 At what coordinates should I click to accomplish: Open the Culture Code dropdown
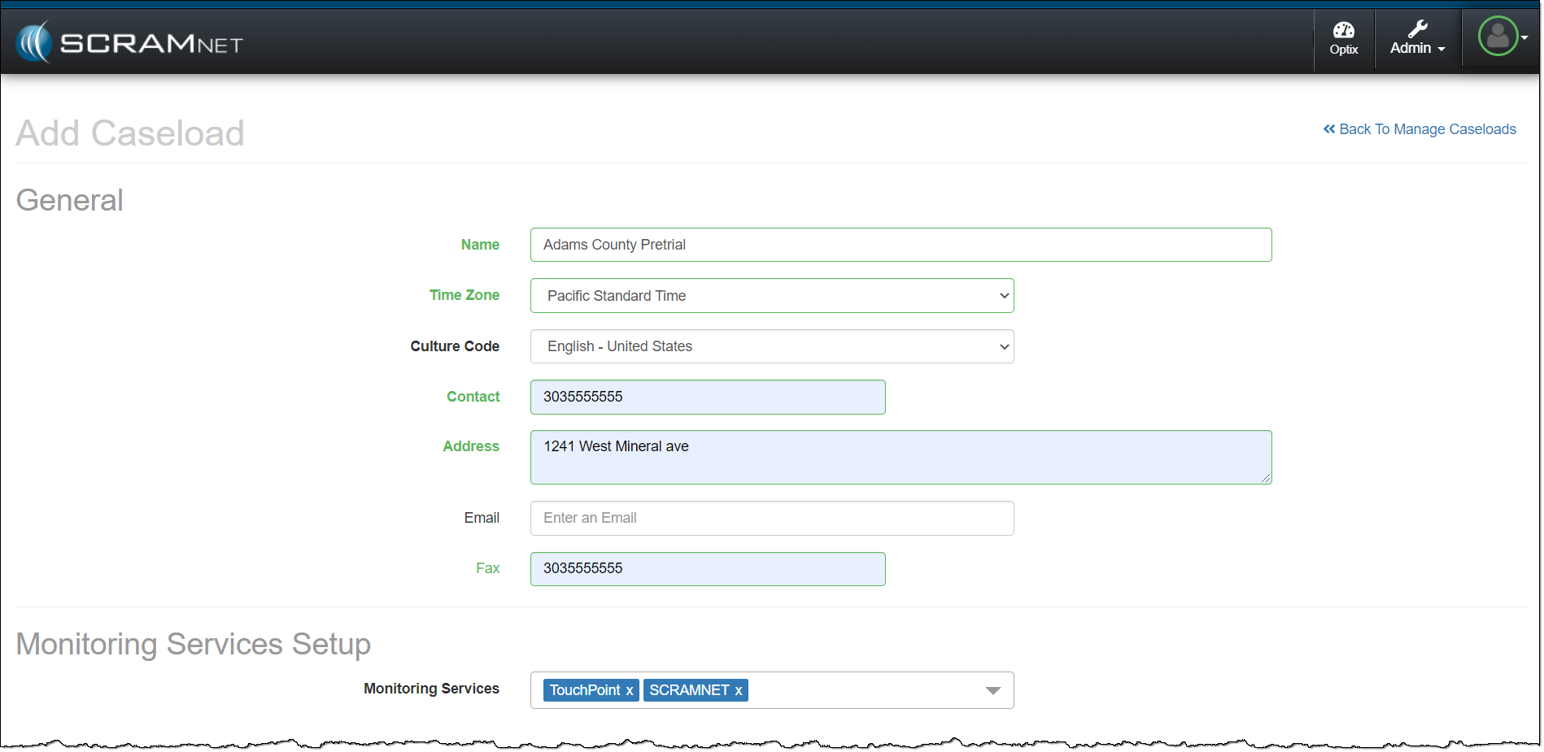pos(771,346)
